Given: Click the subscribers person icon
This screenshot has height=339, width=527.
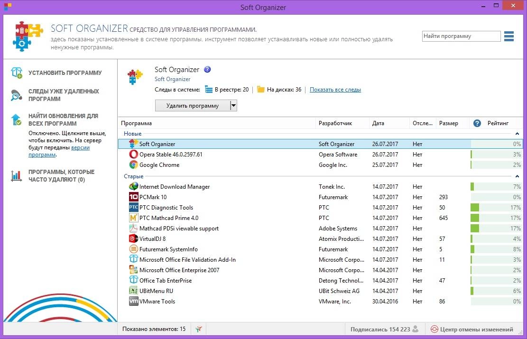Looking at the screenshot, I should point(416,329).
